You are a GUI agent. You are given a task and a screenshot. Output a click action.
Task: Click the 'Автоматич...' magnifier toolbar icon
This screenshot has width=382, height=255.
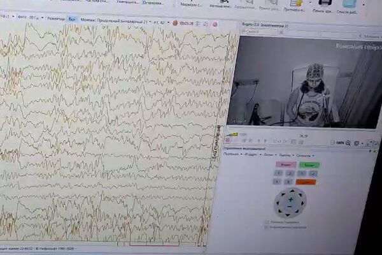point(224,2)
